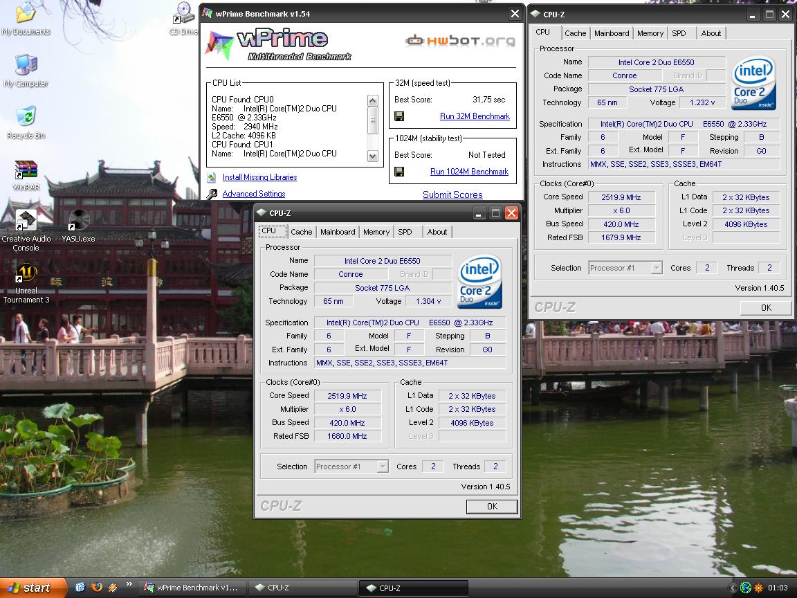
Task: Click the Intel Core 2 Duo logo in front CPU-Z
Action: pos(480,281)
